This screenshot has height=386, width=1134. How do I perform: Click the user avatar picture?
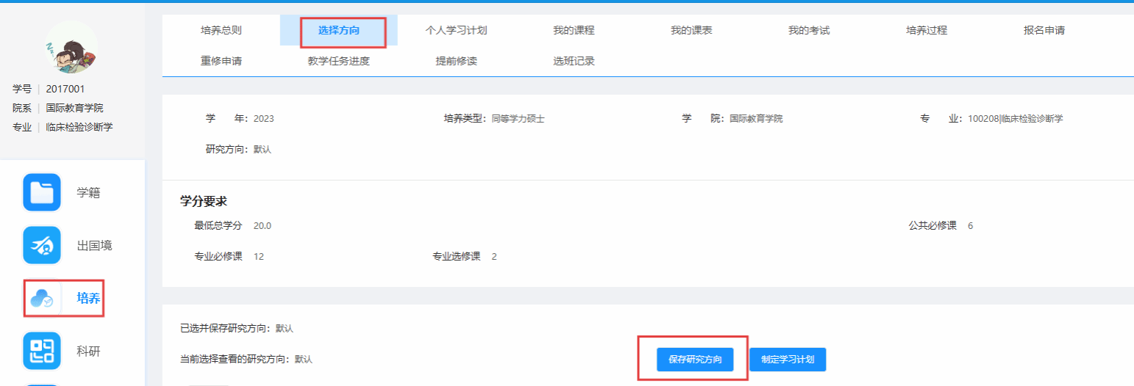point(71,48)
